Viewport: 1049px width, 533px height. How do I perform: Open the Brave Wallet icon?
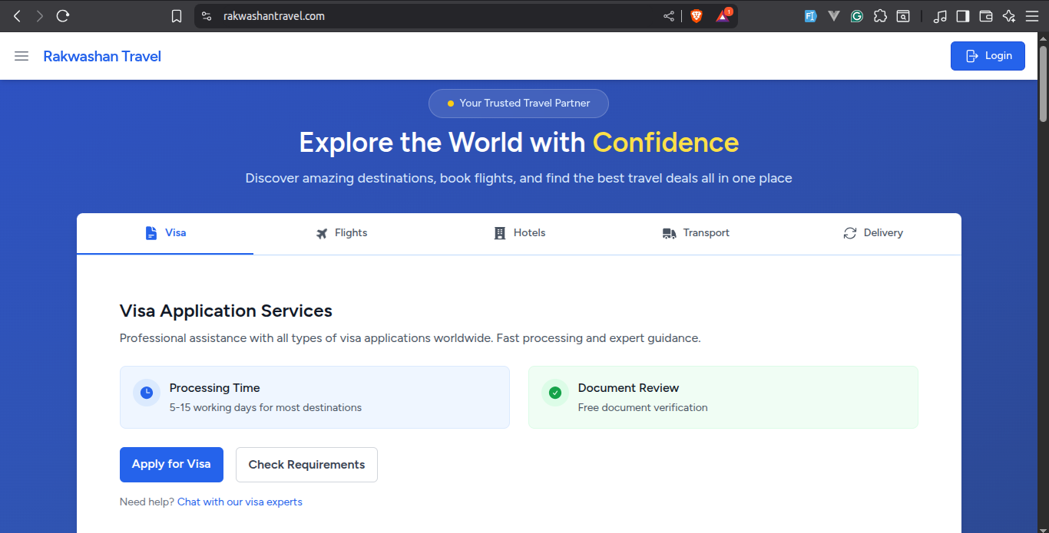[x=986, y=16]
